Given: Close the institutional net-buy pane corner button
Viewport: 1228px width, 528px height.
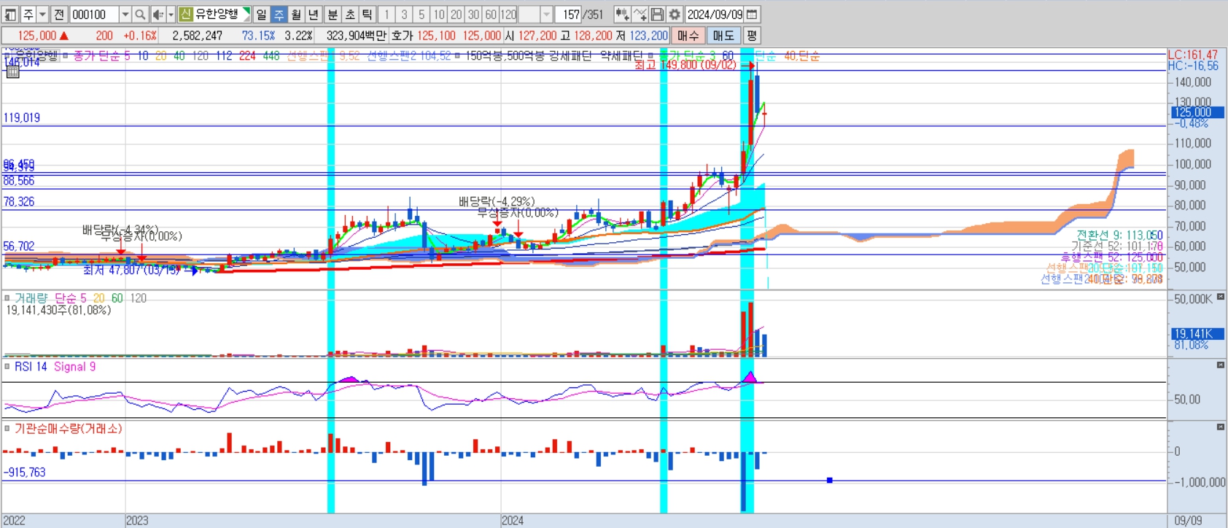Looking at the screenshot, I should click(x=1221, y=427).
